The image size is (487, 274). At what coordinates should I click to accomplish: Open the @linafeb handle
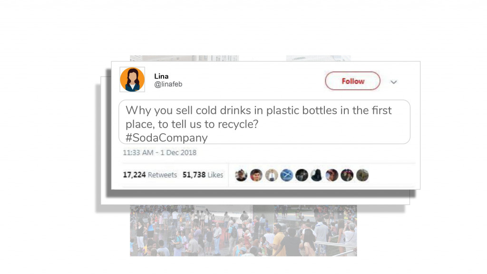[168, 84]
